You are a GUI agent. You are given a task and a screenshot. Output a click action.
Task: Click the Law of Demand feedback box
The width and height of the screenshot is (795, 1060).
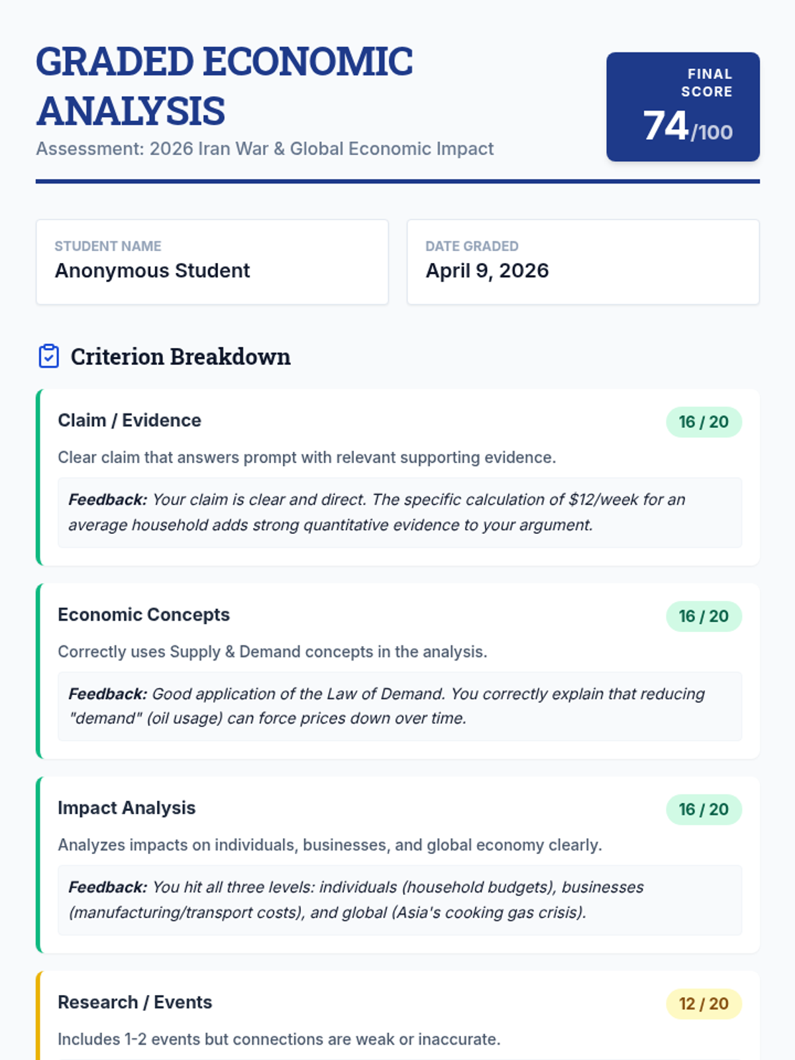pos(399,706)
